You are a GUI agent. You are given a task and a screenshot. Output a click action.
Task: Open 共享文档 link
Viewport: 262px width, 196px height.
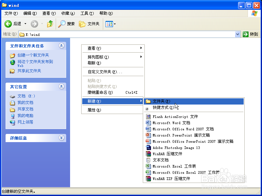[26, 109]
